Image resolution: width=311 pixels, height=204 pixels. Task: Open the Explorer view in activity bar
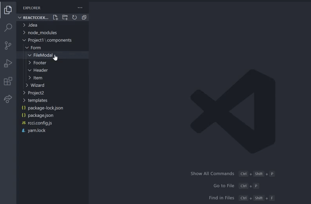[8, 10]
